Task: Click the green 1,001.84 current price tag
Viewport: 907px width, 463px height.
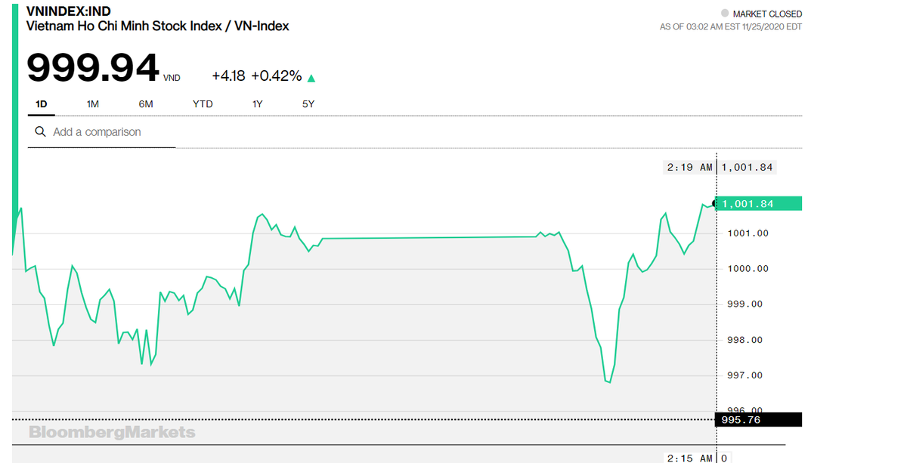Action: click(758, 203)
